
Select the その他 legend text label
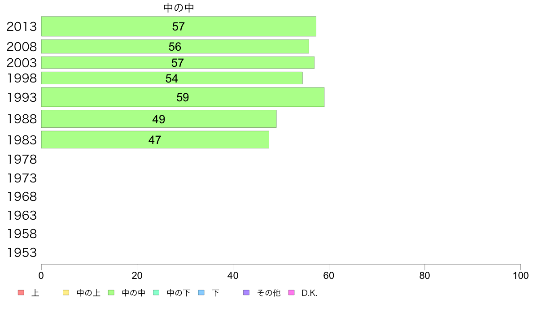pos(269,293)
